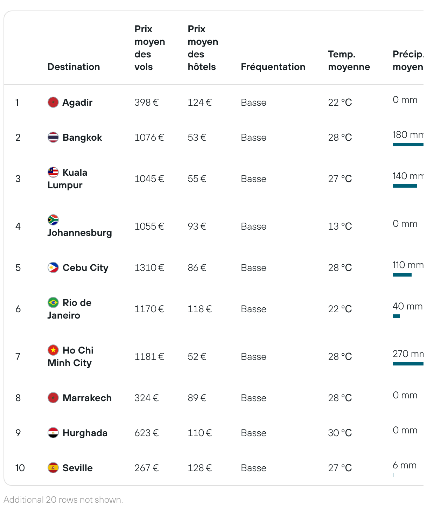This screenshot has width=427, height=509.
Task: Click the Brazil flag by Rio de Janeiro
Action: tap(53, 302)
